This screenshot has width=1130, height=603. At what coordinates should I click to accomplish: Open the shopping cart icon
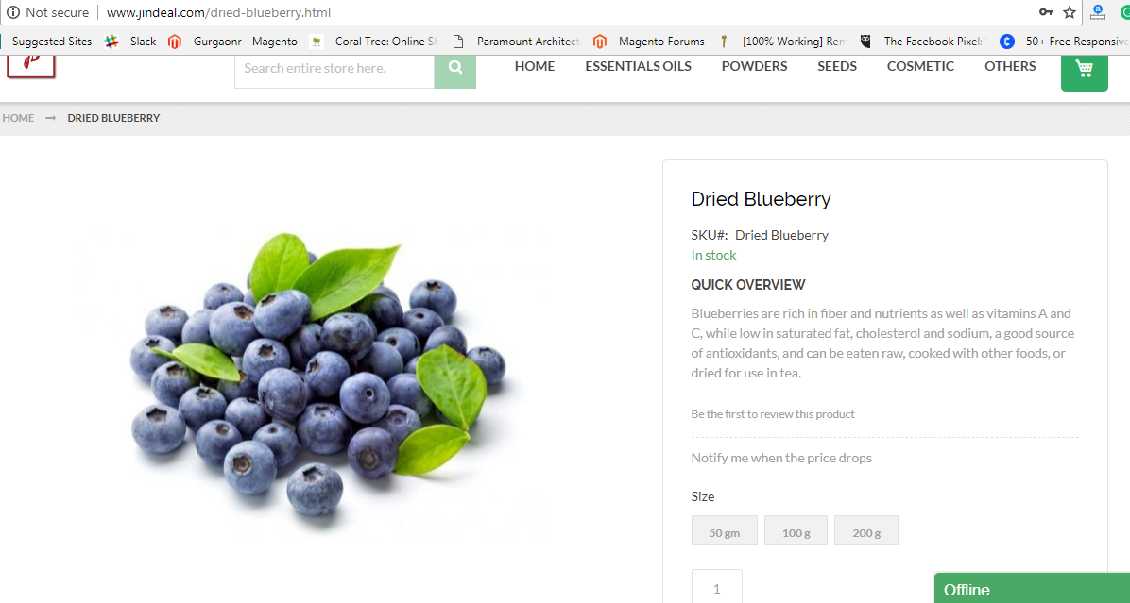point(1084,72)
